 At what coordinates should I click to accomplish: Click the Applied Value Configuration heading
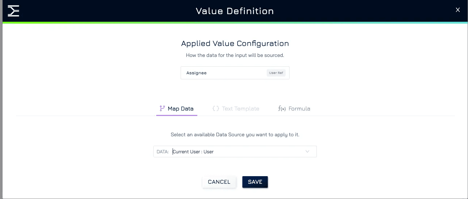pos(235,43)
